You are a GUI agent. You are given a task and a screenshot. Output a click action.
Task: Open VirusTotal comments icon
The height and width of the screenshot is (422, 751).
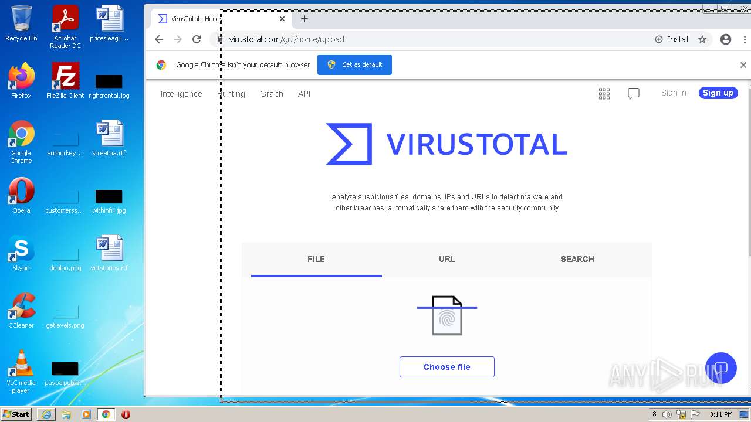(x=634, y=94)
